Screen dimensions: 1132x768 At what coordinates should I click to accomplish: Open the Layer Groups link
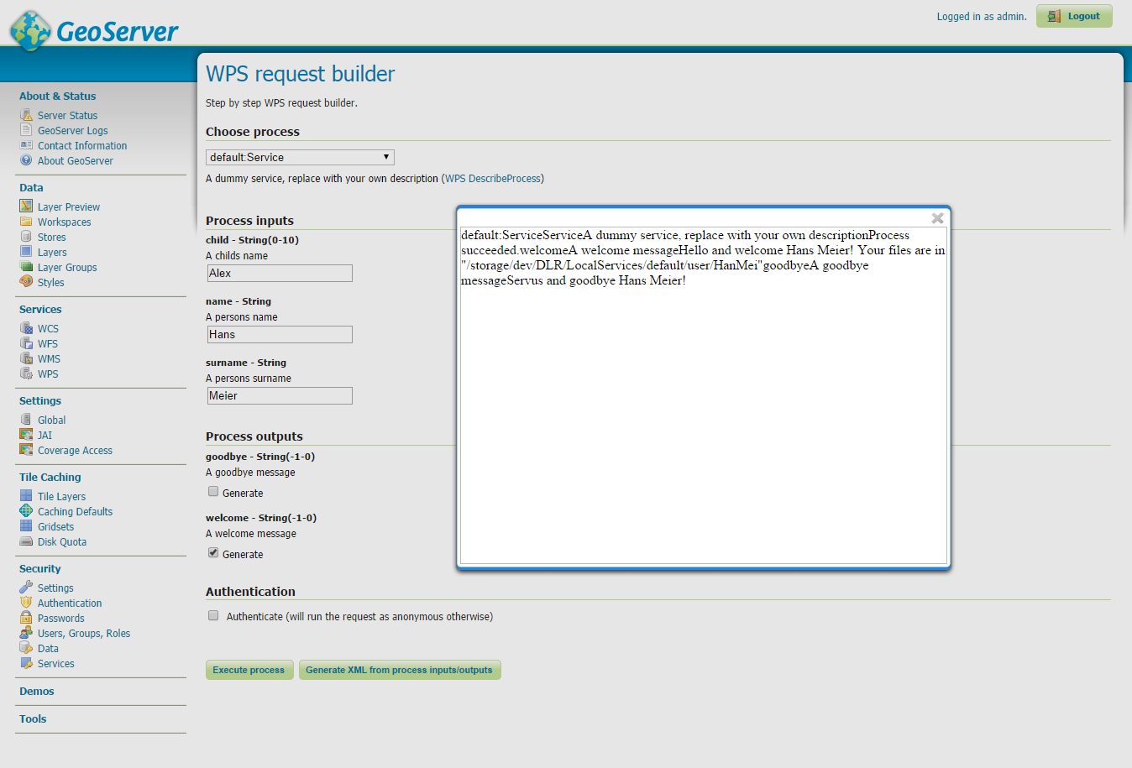click(x=67, y=268)
